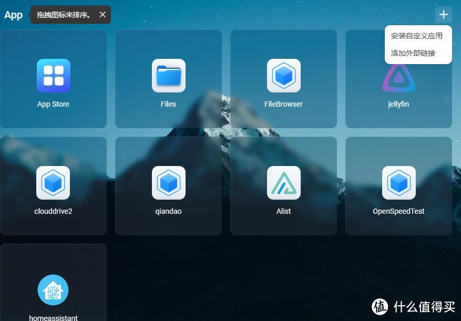Click the App heading text
This screenshot has width=461, height=321.
pos(13,15)
